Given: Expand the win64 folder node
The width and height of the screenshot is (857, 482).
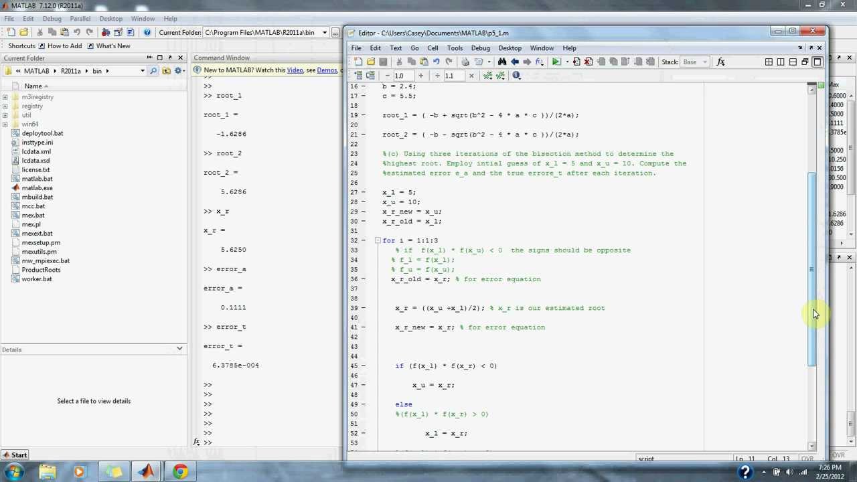Looking at the screenshot, I should [x=5, y=124].
